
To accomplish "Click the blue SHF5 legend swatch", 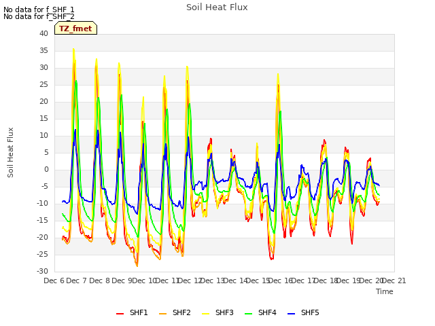I will click(x=292, y=313).
